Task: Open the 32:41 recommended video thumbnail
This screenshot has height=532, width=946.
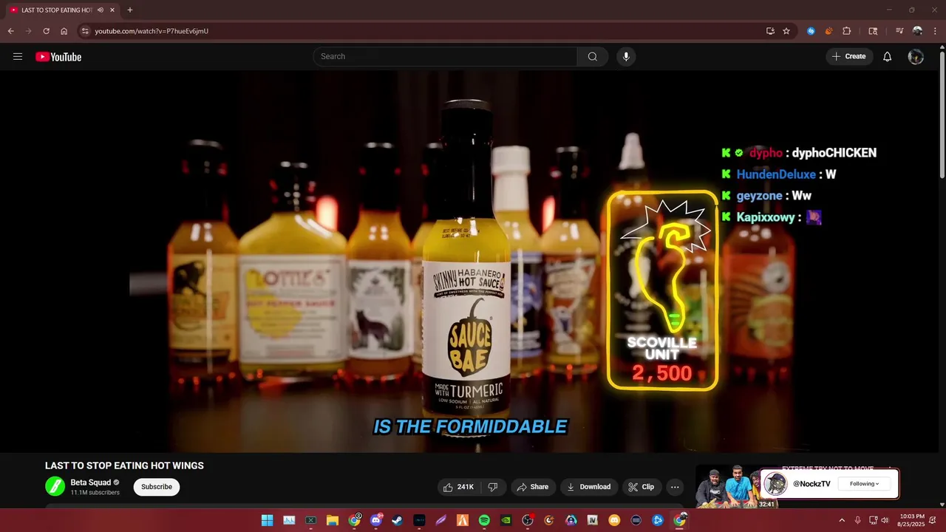Action: pos(727,486)
